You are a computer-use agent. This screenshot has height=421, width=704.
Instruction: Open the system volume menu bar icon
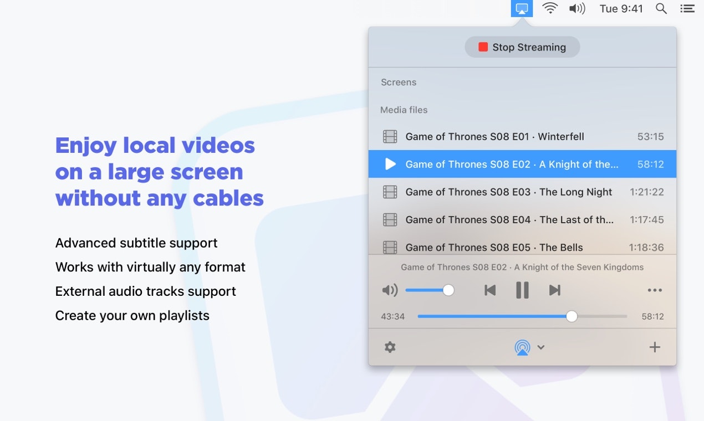[577, 8]
